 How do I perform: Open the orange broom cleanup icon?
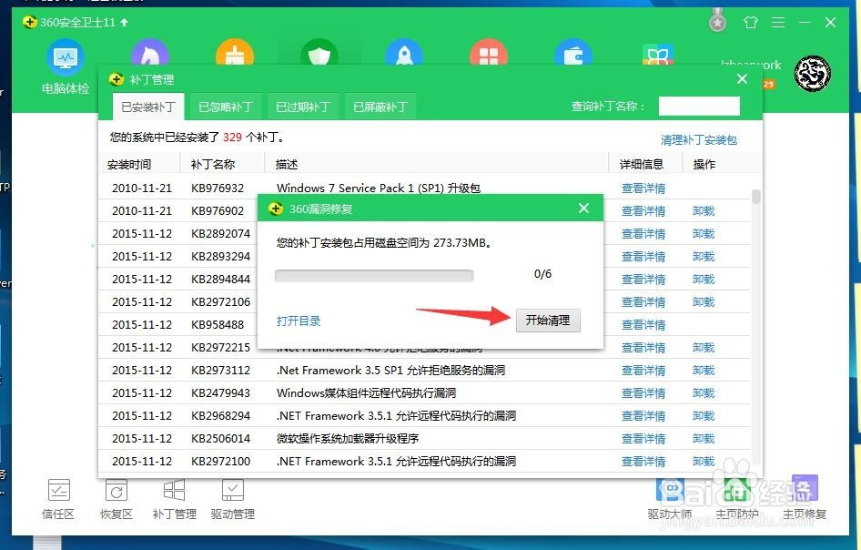pyautogui.click(x=235, y=54)
